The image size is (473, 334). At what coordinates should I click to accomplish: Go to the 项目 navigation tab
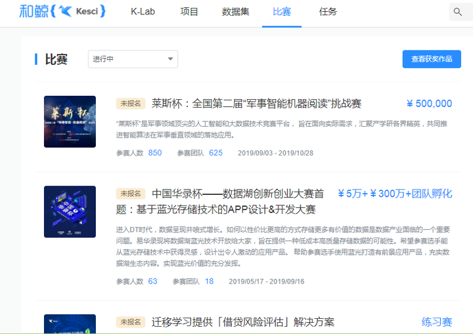(189, 11)
